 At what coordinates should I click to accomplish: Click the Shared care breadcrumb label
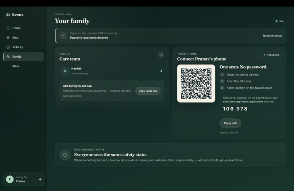coord(63,14)
